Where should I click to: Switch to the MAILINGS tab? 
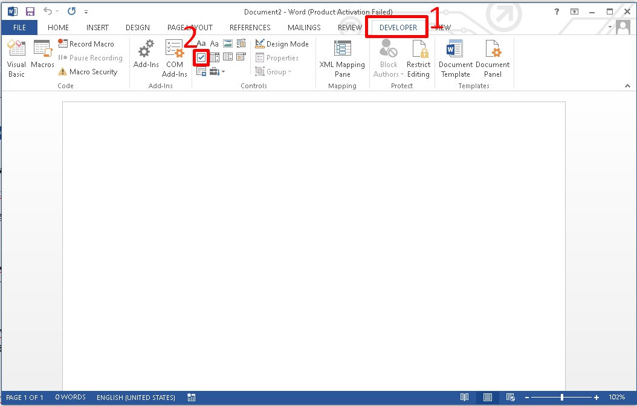[303, 27]
